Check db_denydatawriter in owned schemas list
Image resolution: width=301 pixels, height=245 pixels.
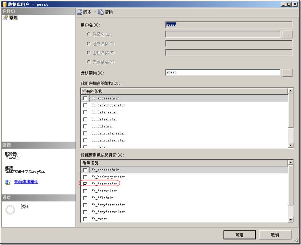[x=85, y=140]
